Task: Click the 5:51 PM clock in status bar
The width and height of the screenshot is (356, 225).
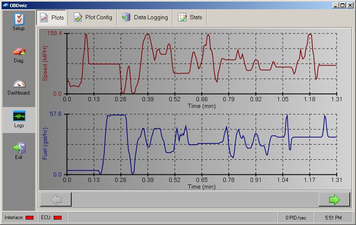Action: [333, 218]
